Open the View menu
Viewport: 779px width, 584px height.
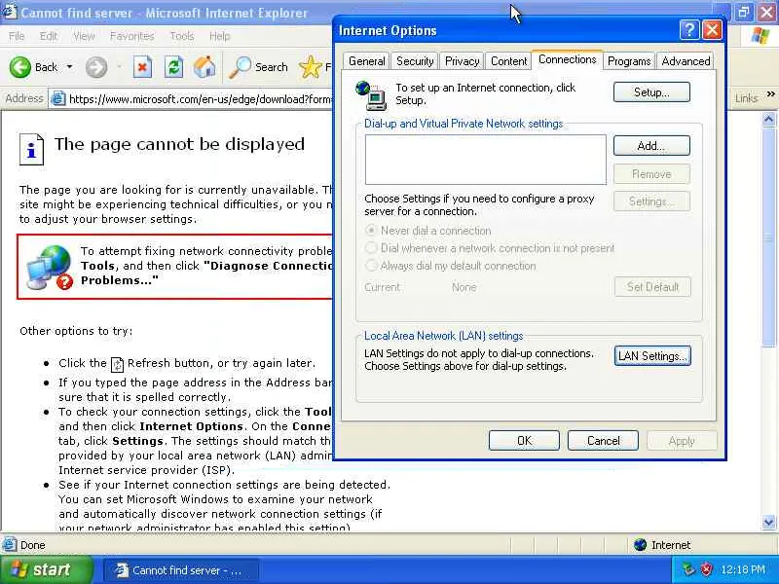[84, 36]
